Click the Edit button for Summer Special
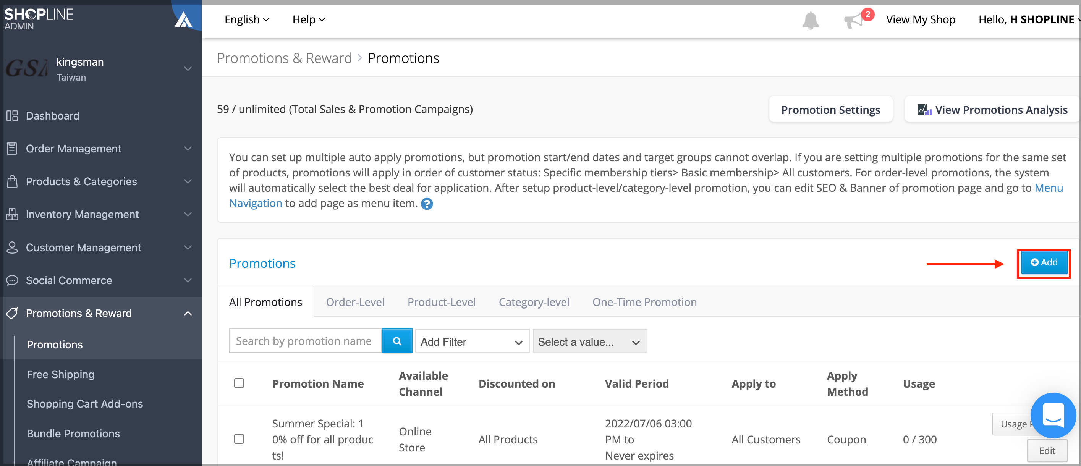Screen dimensions: 1081x466 point(1047,451)
